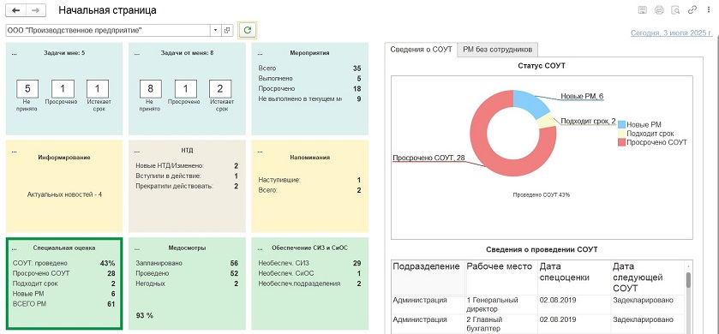Click 'Вступили в действие' row
Image resolution: width=719 pixels, height=334 pixels.
click(187, 176)
